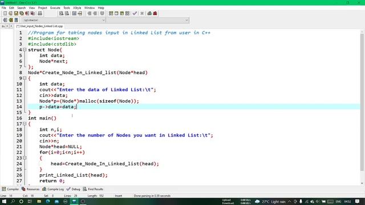365x205 pixels.
Task: Click the Open file toolbar icon
Action: pyautogui.click(x=10, y=14)
